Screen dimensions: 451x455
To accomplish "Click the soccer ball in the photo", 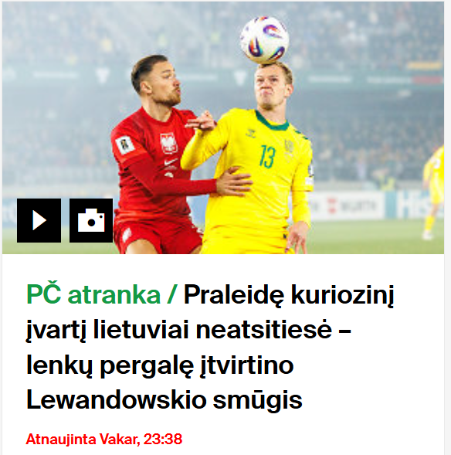I will point(265,39).
